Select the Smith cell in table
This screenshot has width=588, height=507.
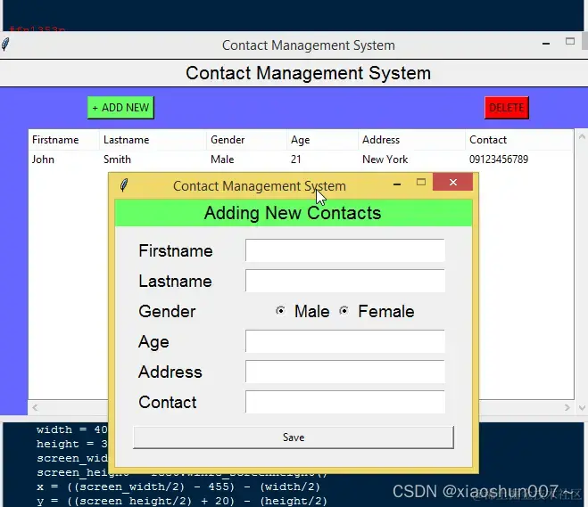(x=117, y=159)
